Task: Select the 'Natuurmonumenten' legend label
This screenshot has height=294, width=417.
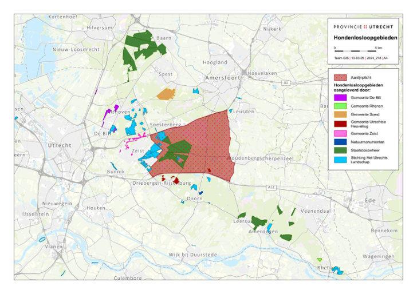Action: 367,142
